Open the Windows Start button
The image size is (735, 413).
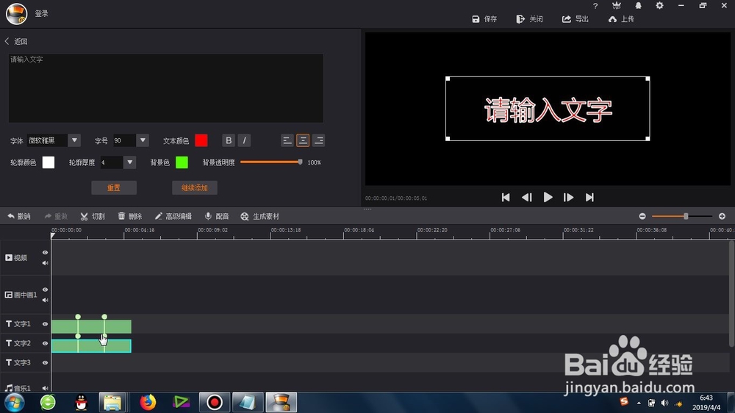point(15,402)
